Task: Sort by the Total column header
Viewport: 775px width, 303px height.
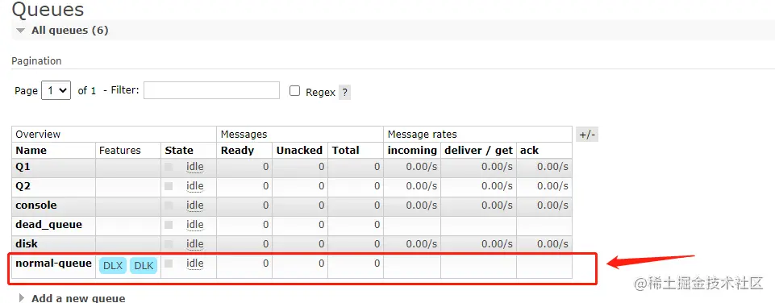Action: point(345,150)
